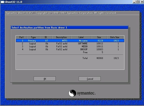Click the Data Size column header
The width and height of the screenshot is (144, 106).
click(115, 37)
